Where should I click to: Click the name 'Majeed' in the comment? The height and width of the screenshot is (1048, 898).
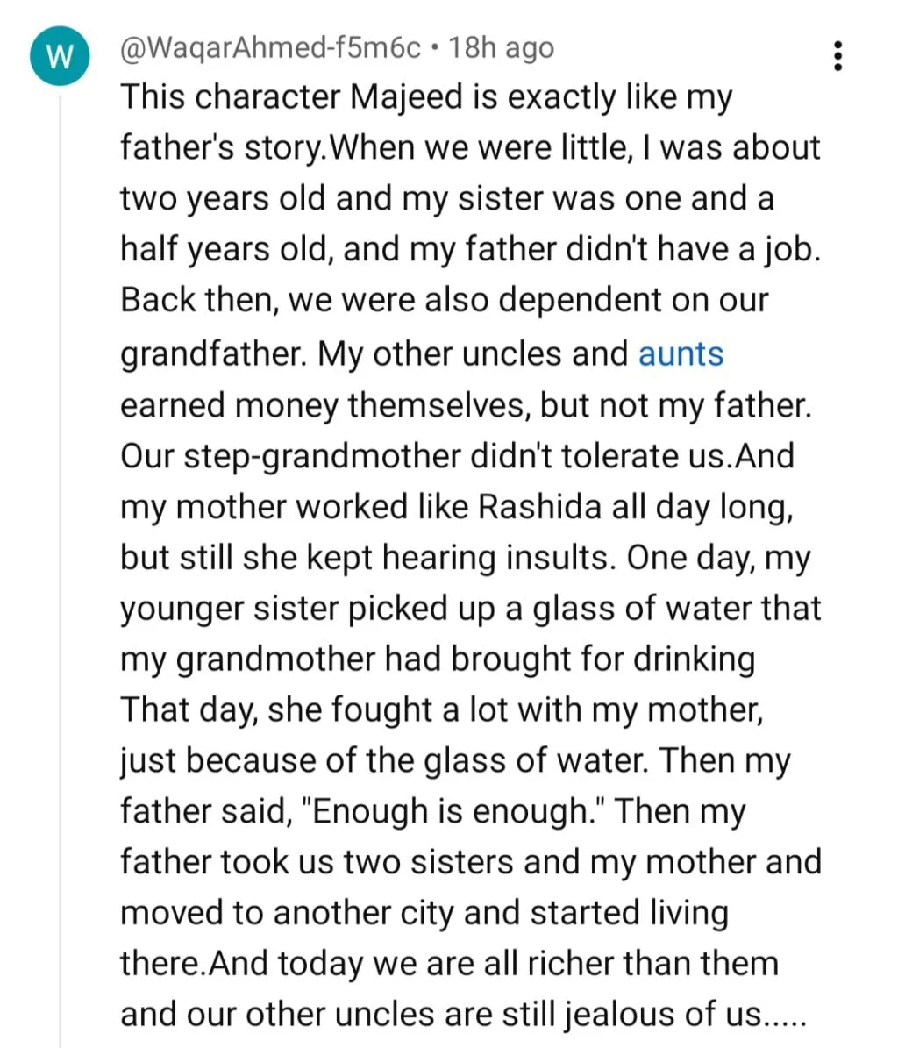(x=406, y=96)
